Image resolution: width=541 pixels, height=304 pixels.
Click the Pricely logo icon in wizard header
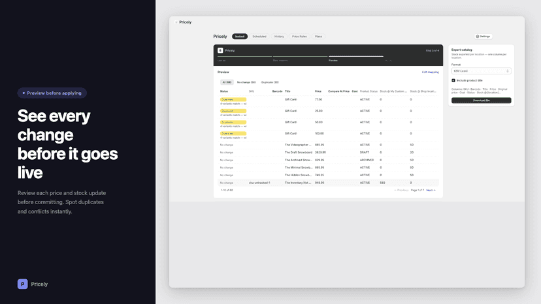click(x=220, y=50)
